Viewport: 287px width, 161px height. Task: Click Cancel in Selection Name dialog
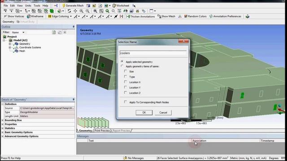[x=163, y=113]
